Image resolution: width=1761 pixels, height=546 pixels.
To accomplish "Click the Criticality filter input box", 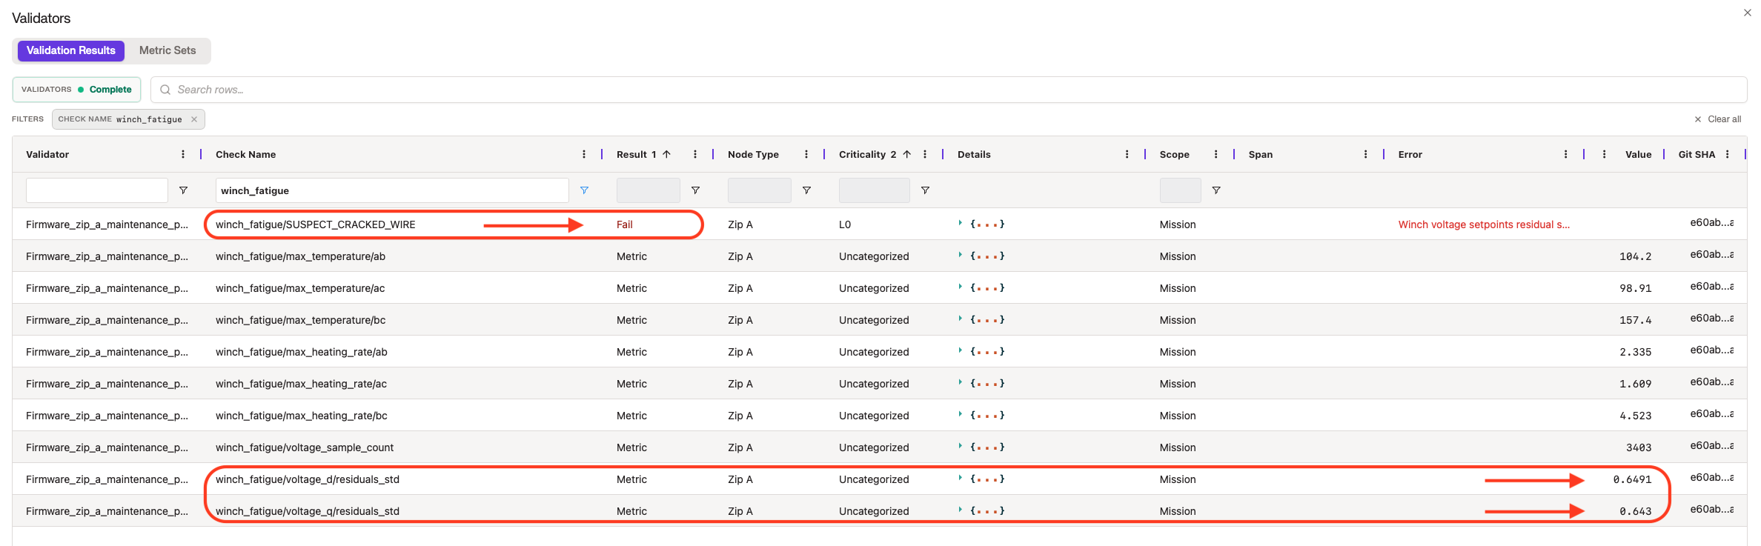I will click(875, 190).
